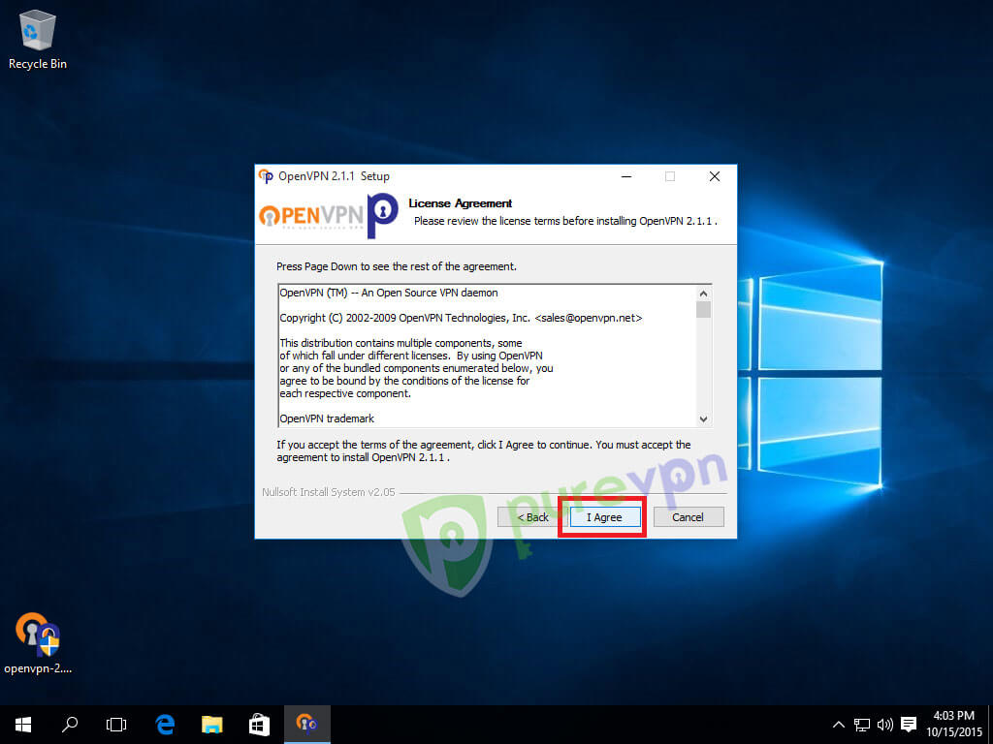The image size is (993, 744).
Task: Launch Microsoft Edge from the taskbar
Action: click(165, 725)
